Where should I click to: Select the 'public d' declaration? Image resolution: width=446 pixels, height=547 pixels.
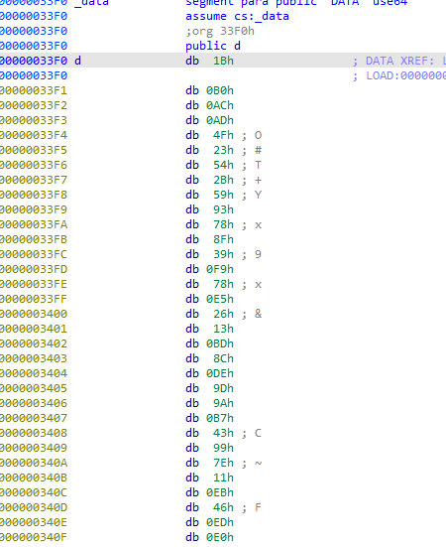click(x=213, y=46)
